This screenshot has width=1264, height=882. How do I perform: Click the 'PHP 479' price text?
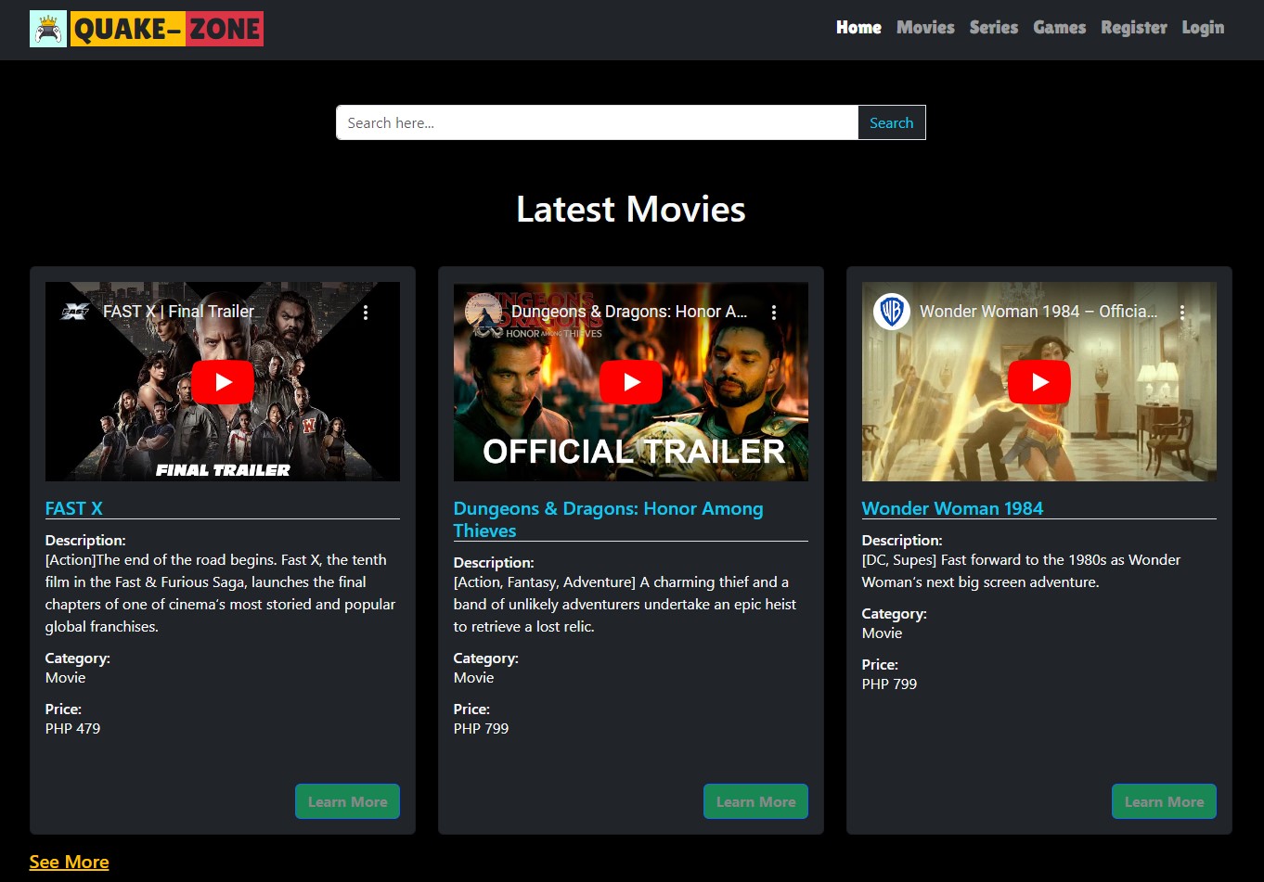pyautogui.click(x=72, y=728)
